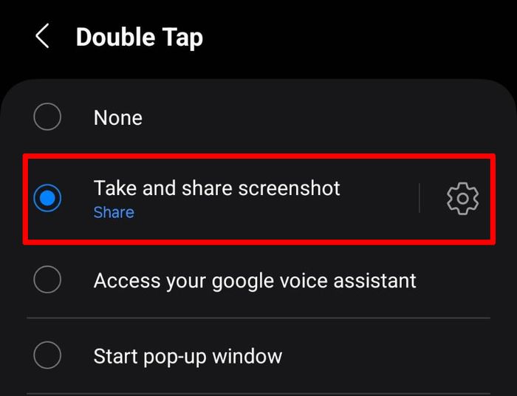Select the None radio button
This screenshot has width=517, height=396.
point(47,117)
